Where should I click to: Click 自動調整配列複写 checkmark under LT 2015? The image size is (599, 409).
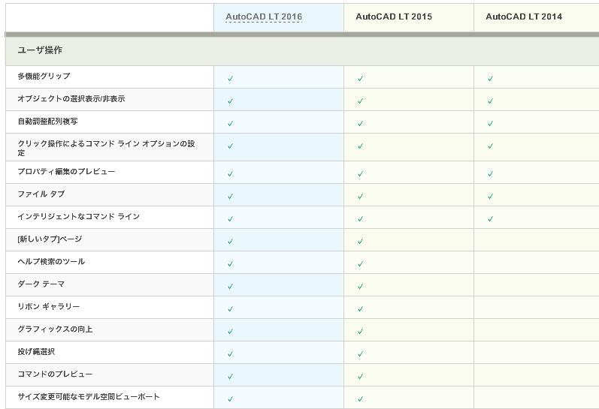360,124
